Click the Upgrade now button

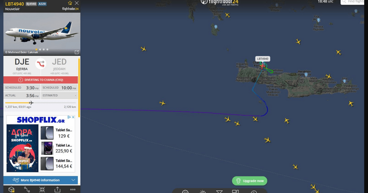pos(250,181)
